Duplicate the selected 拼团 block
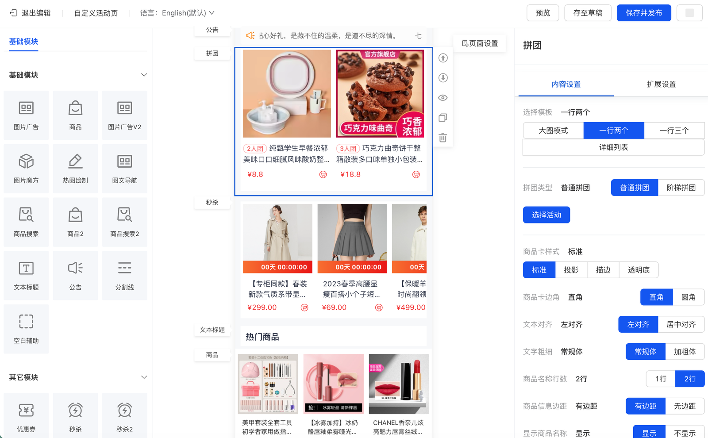 point(443,118)
